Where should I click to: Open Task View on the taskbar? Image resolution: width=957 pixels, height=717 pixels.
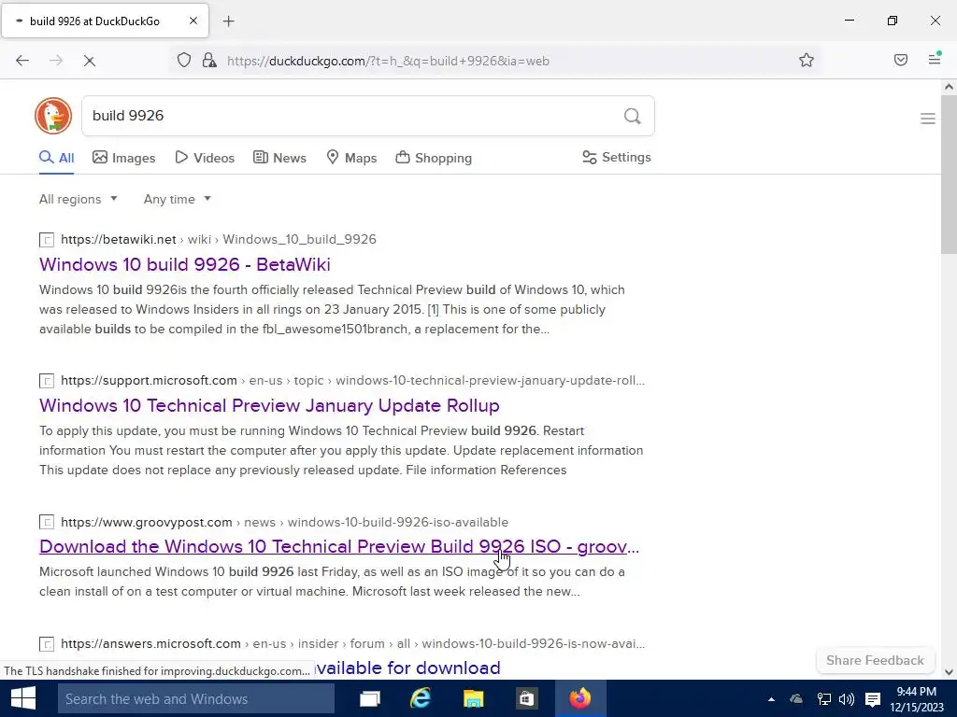pos(369,698)
